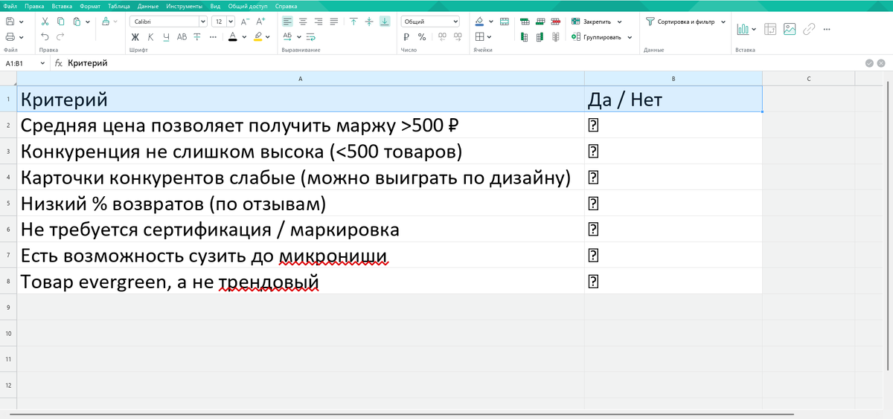Click the Copy formatting brush icon
The width and height of the screenshot is (893, 419).
(x=105, y=22)
